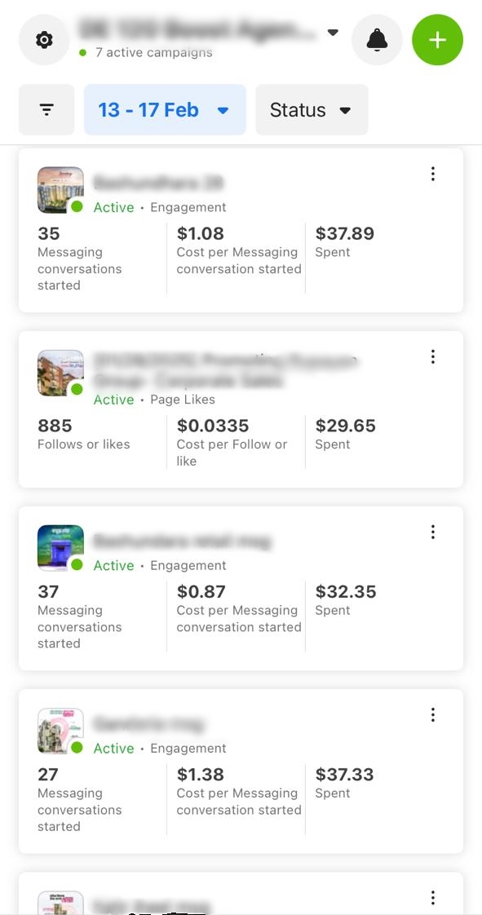
Task: Open three-dot menu on the Page Likes campaign
Action: point(432,356)
